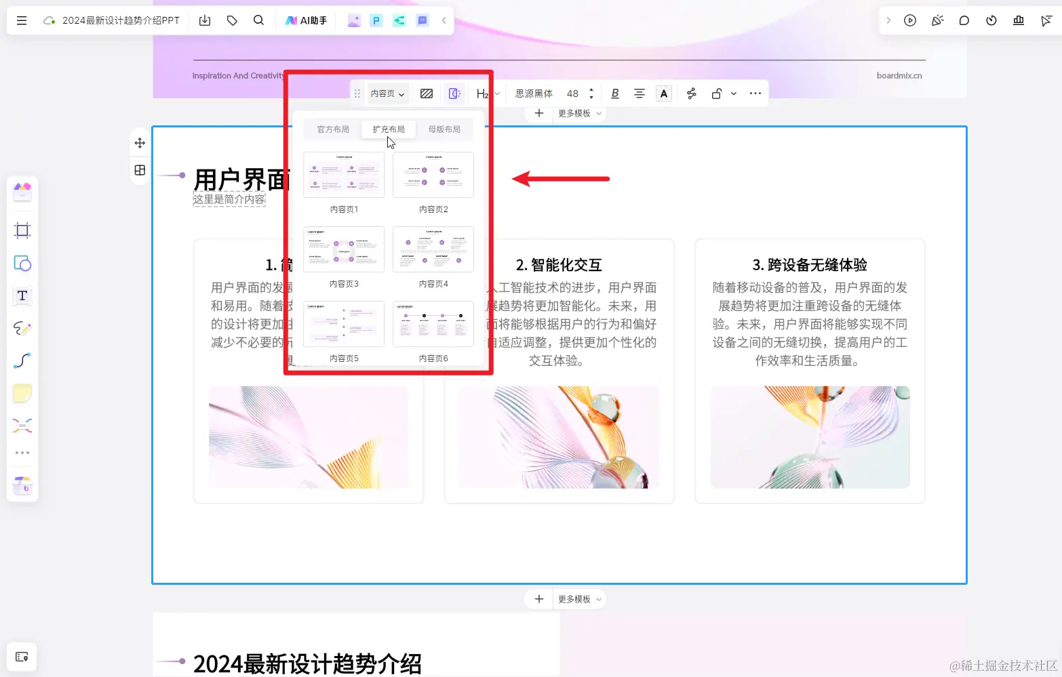Open the text color A swatch
Viewport: 1062px width, 677px height.
coord(664,94)
